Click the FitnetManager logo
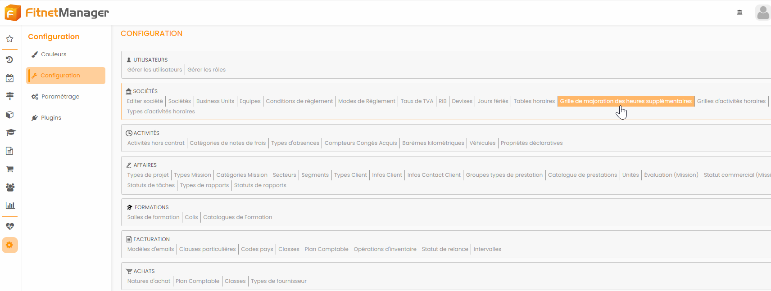This screenshot has width=771, height=291. coord(57,13)
